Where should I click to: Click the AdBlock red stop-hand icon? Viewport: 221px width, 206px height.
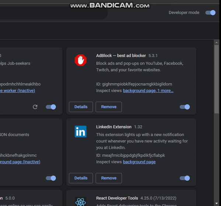tap(80, 60)
